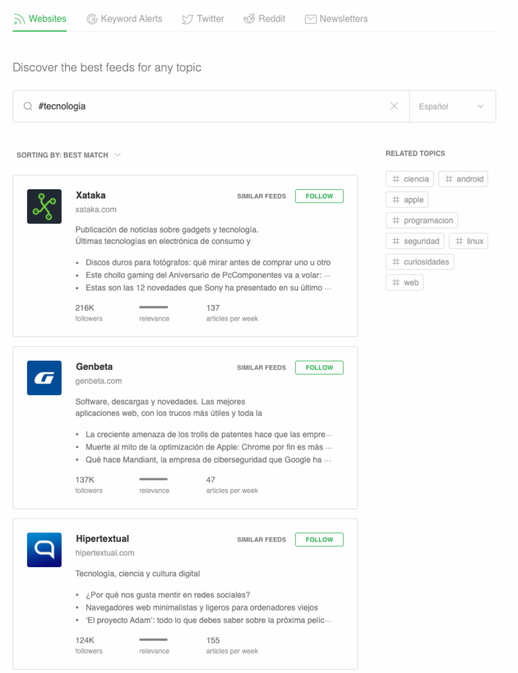Select the curiosidades related topic
The width and height of the screenshot is (518, 673).
419,262
